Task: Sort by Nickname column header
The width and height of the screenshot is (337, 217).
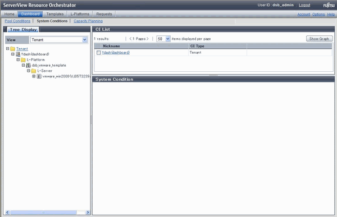Action: (x=144, y=46)
